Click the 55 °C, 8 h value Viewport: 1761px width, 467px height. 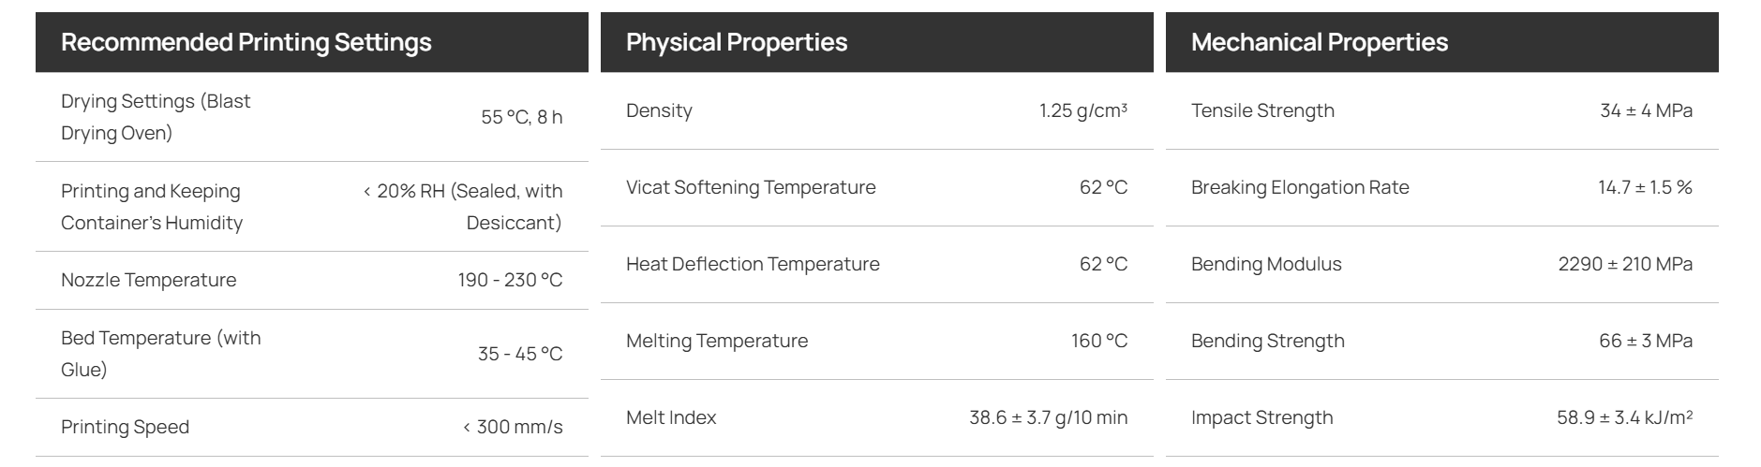tap(522, 117)
